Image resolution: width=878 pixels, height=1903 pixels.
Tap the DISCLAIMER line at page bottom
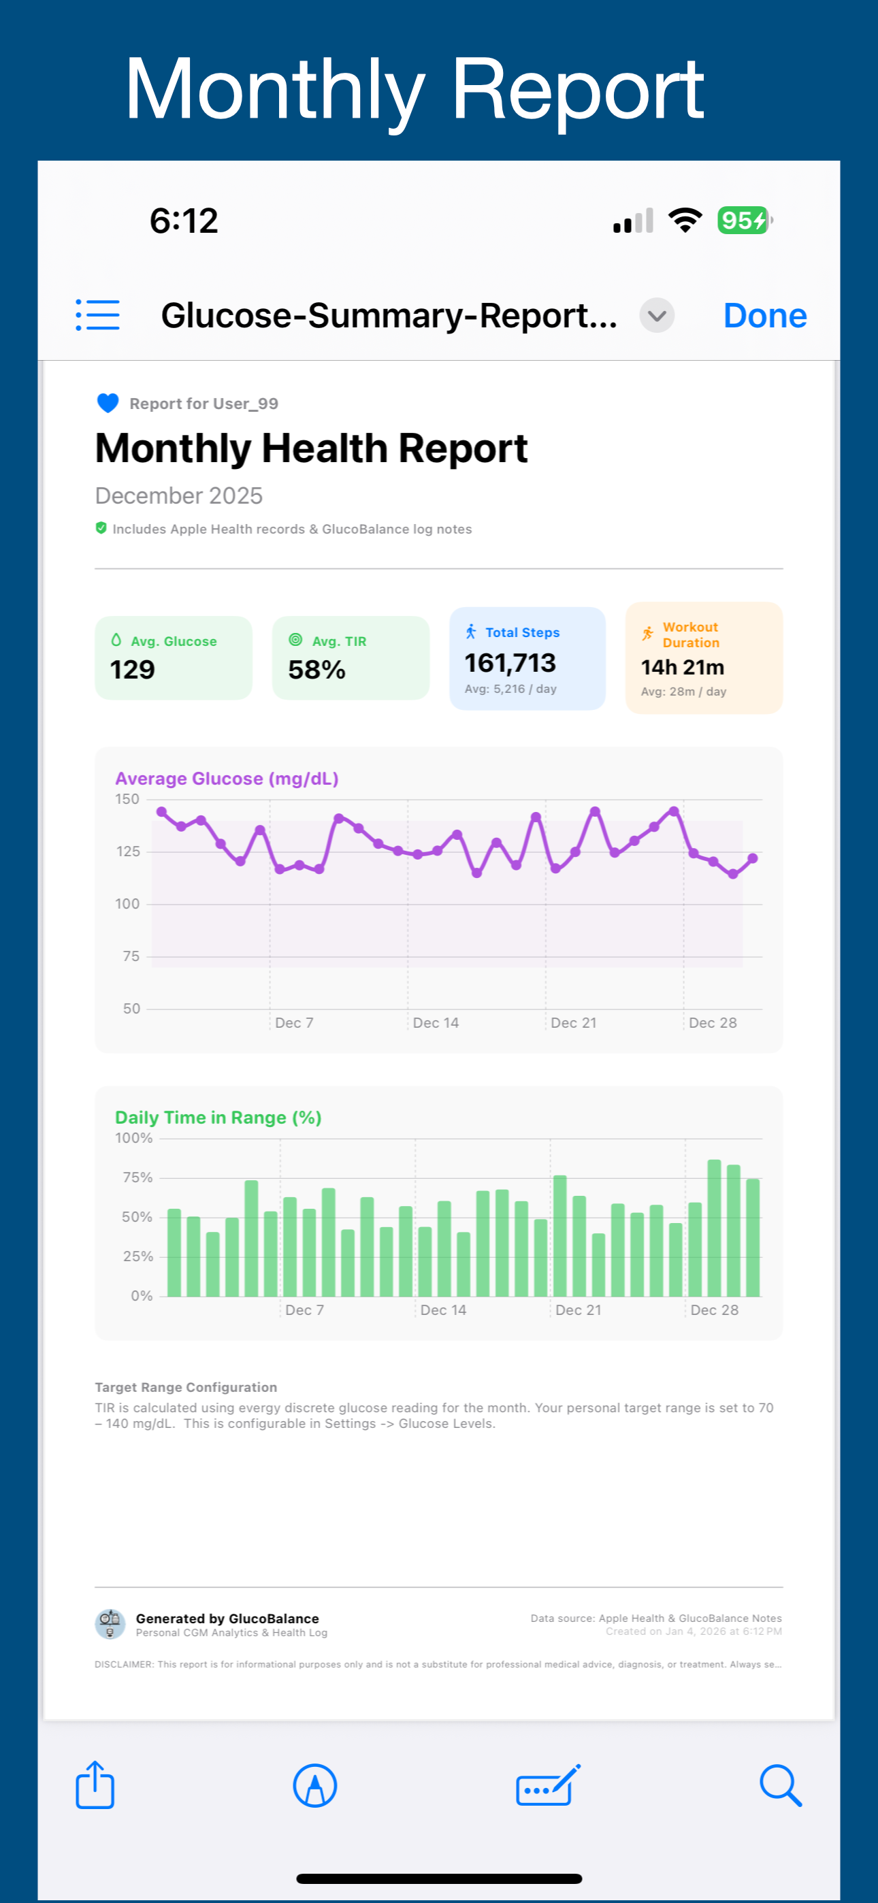(x=438, y=1664)
